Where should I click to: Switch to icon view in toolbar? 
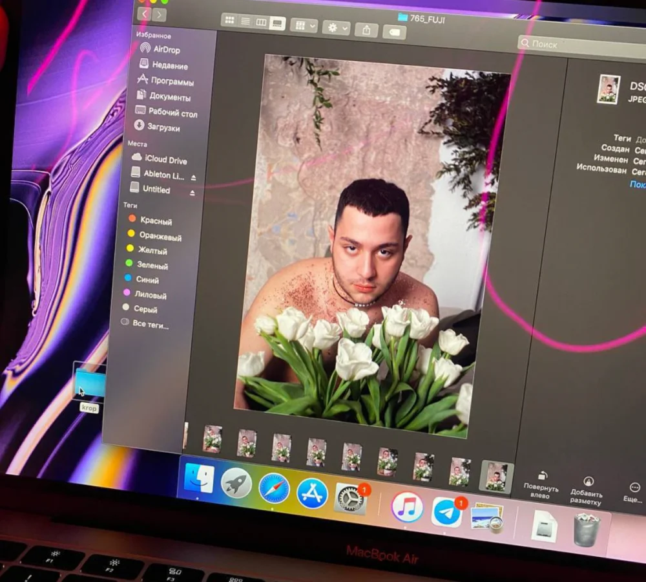[x=229, y=20]
